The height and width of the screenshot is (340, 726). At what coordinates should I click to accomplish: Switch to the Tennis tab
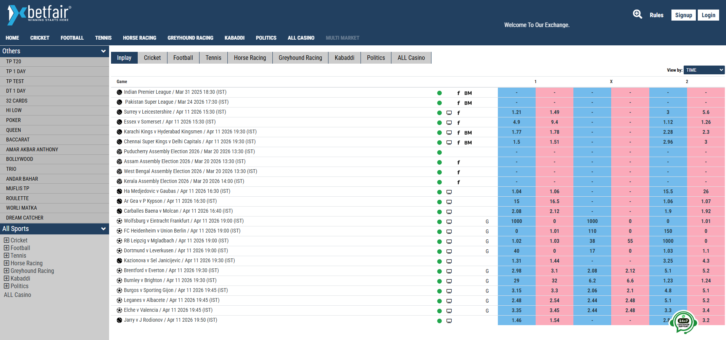[x=213, y=58]
